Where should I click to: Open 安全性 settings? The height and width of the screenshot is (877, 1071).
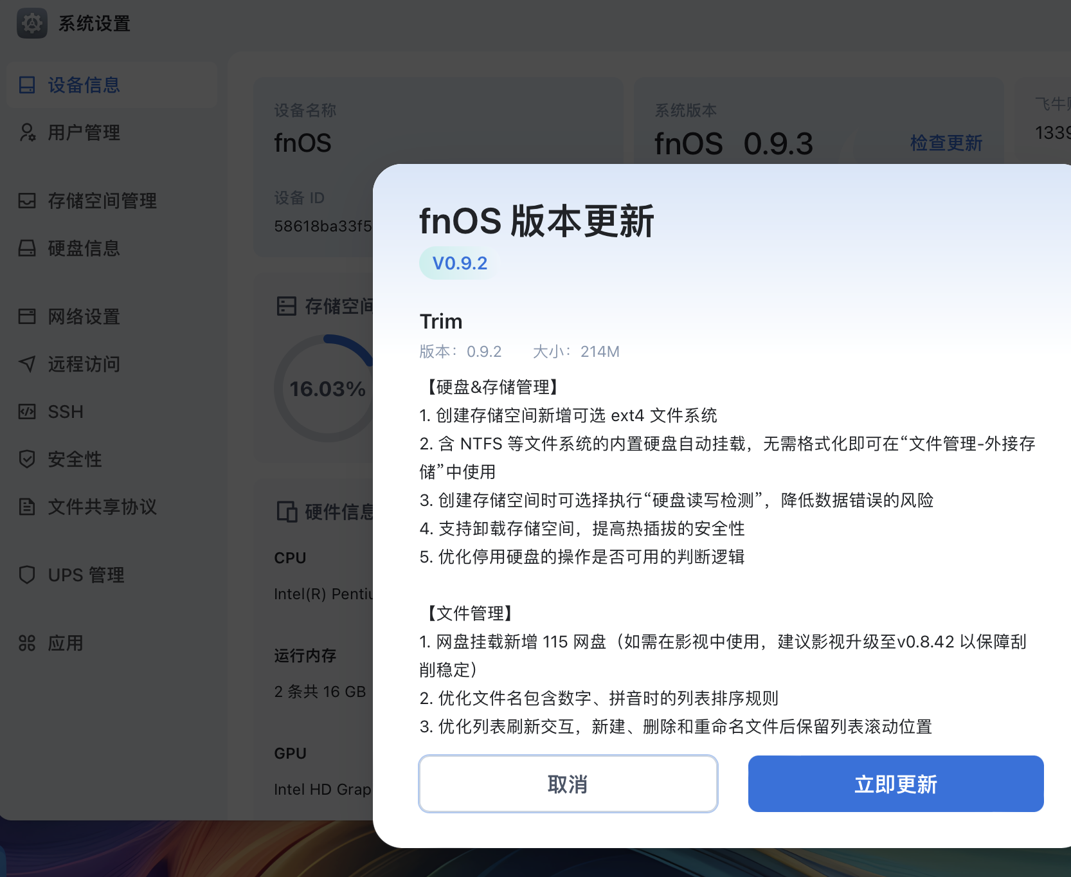112,459
